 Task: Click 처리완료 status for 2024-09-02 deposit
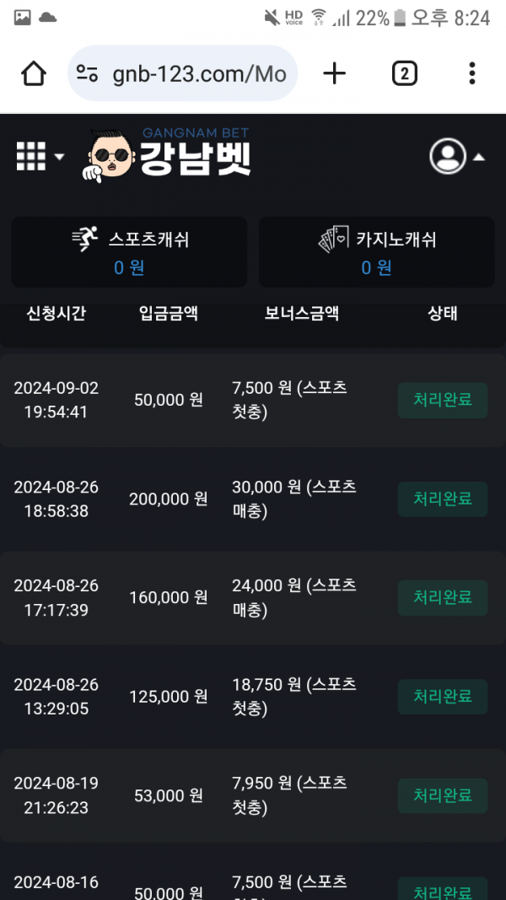pyautogui.click(x=443, y=400)
